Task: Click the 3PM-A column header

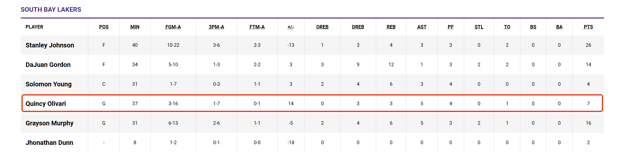Action: (216, 27)
